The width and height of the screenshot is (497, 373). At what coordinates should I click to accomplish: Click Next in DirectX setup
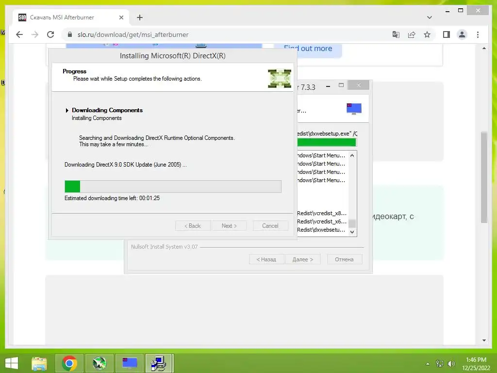click(x=229, y=226)
